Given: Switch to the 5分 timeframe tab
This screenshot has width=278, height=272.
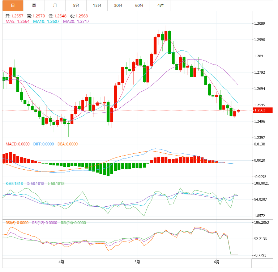Looking at the screenshot, I should coord(76,5).
